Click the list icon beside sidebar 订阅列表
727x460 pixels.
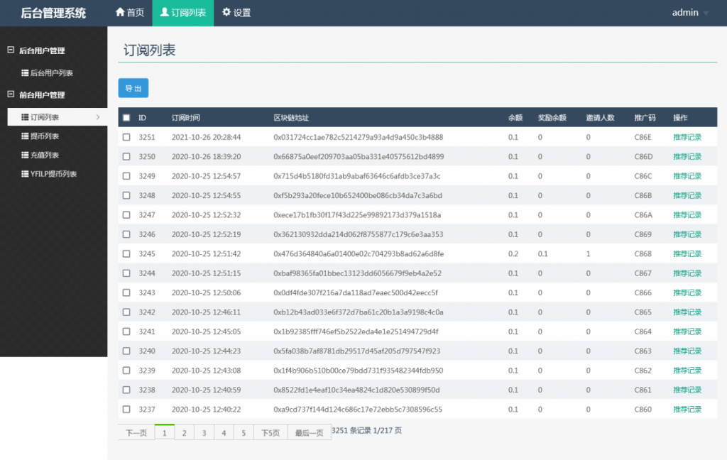[x=25, y=117]
